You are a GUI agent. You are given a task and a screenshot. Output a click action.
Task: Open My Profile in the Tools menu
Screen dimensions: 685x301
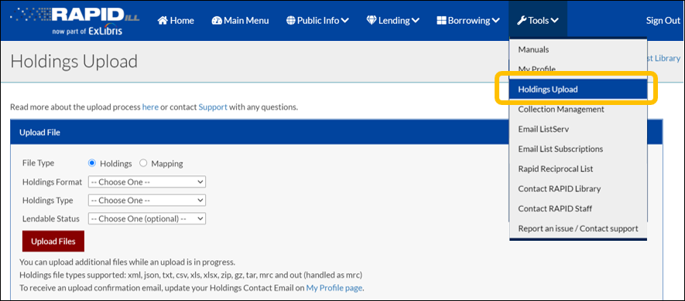coord(578,69)
